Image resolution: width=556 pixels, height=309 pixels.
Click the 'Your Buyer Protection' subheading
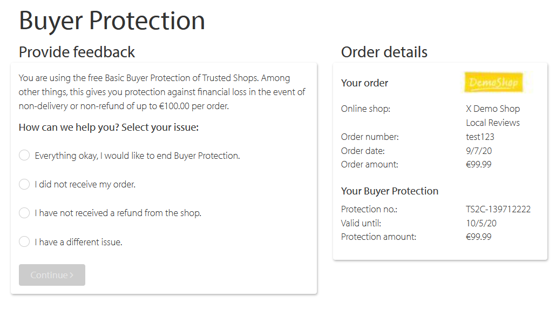[390, 191]
